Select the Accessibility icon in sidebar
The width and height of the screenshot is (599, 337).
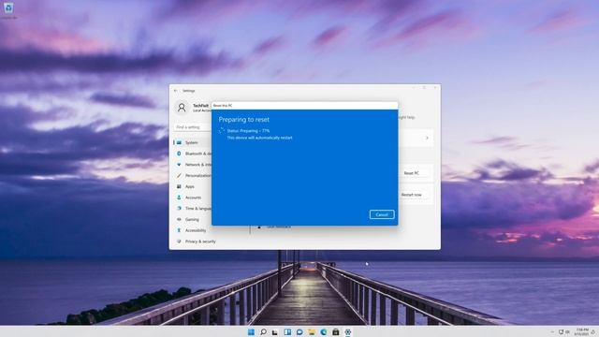point(179,230)
